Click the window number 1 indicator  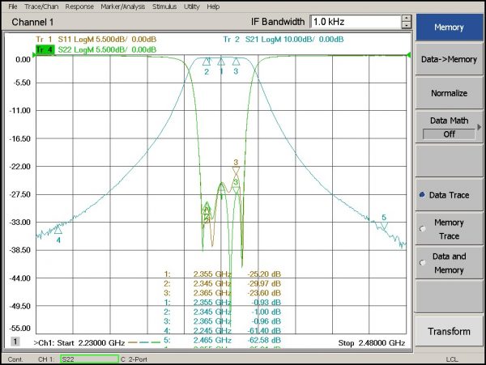coord(15,342)
